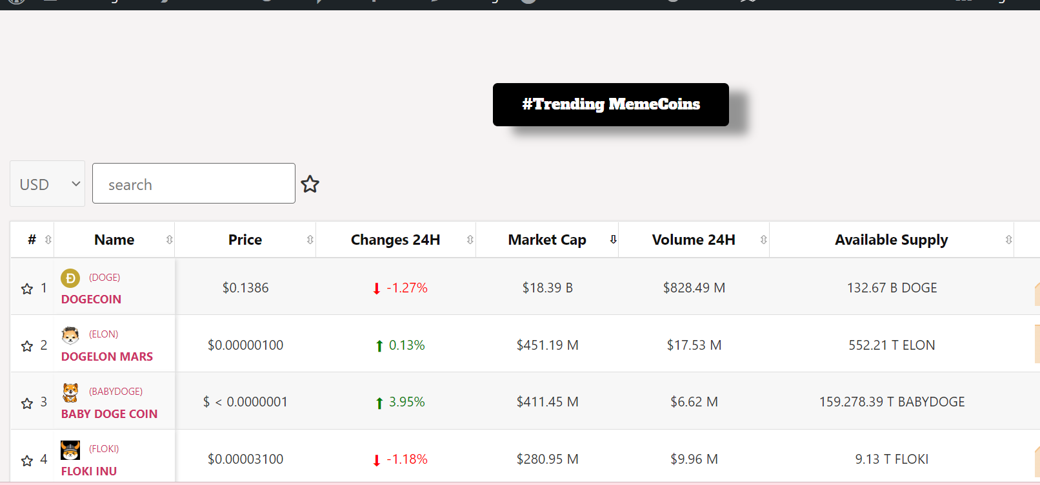Click inside the search input field
The width and height of the screenshot is (1040, 485).
[x=194, y=184]
